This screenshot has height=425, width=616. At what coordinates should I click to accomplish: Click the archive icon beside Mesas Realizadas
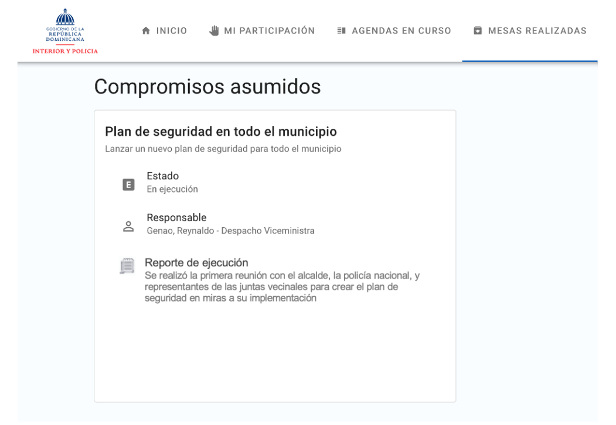pyautogui.click(x=478, y=30)
